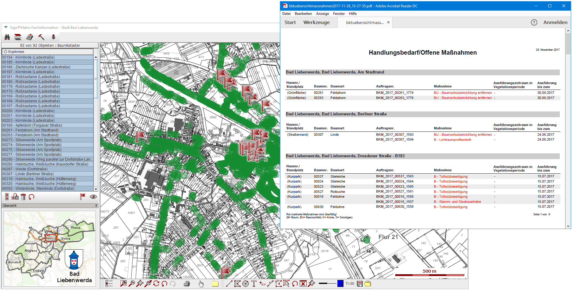The height and width of the screenshot is (290, 572).
Task: Click the printer icon in map toolbar
Action: [187, 284]
